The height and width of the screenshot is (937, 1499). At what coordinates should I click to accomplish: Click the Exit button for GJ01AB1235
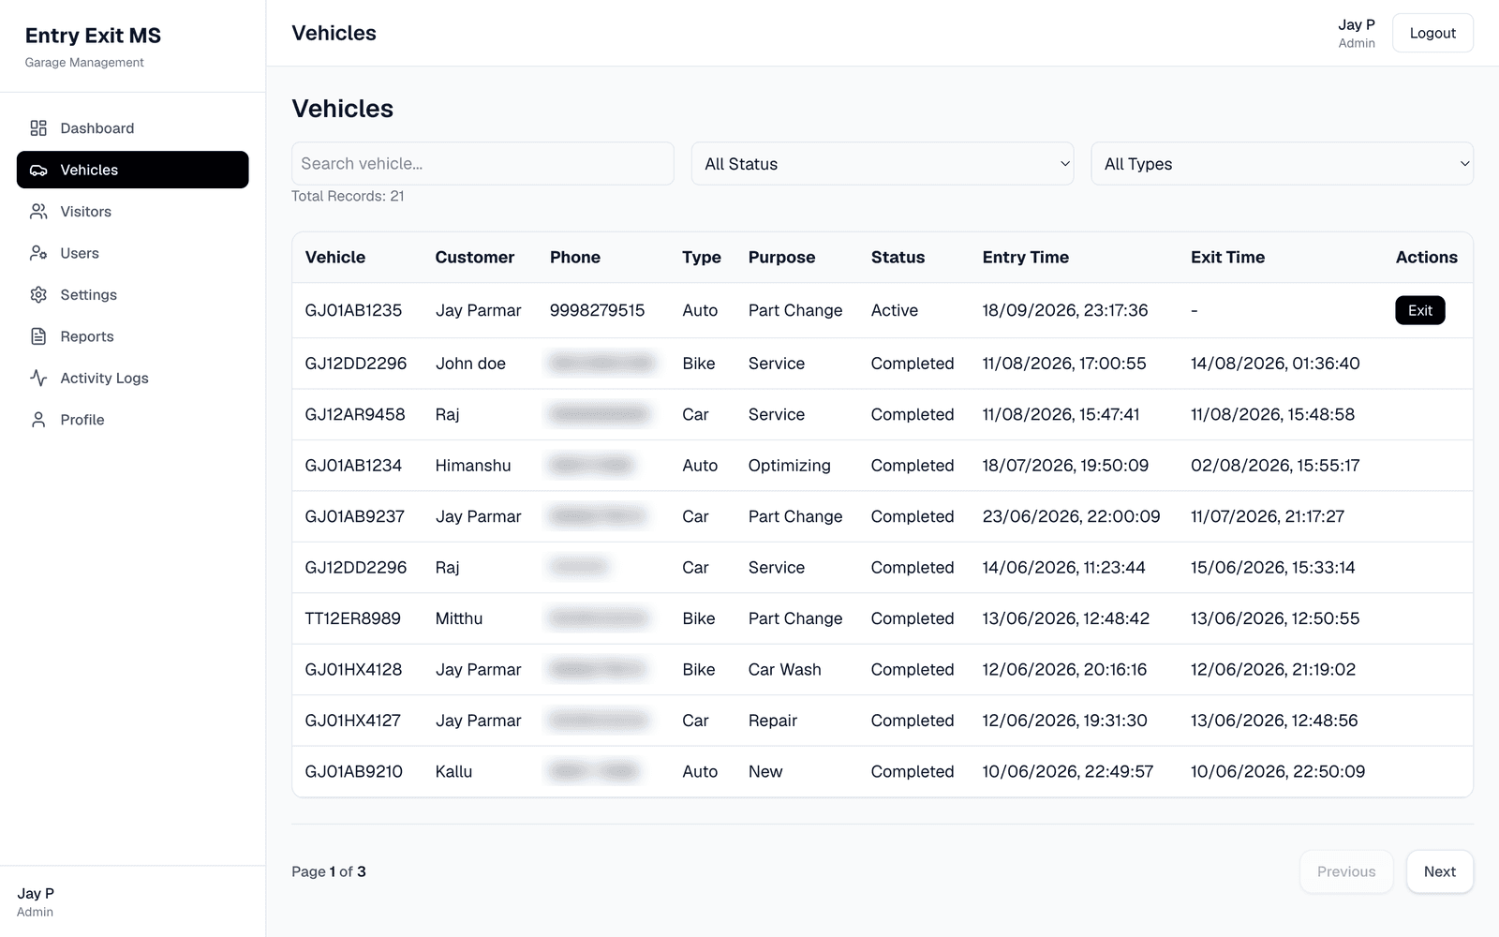1419,310
